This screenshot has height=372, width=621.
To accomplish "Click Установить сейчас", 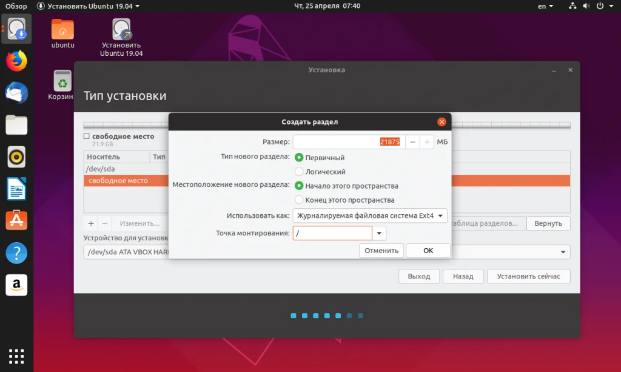I will [529, 276].
